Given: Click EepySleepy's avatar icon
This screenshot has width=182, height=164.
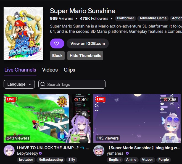Looking at the screenshot, I should coord(9,151).
